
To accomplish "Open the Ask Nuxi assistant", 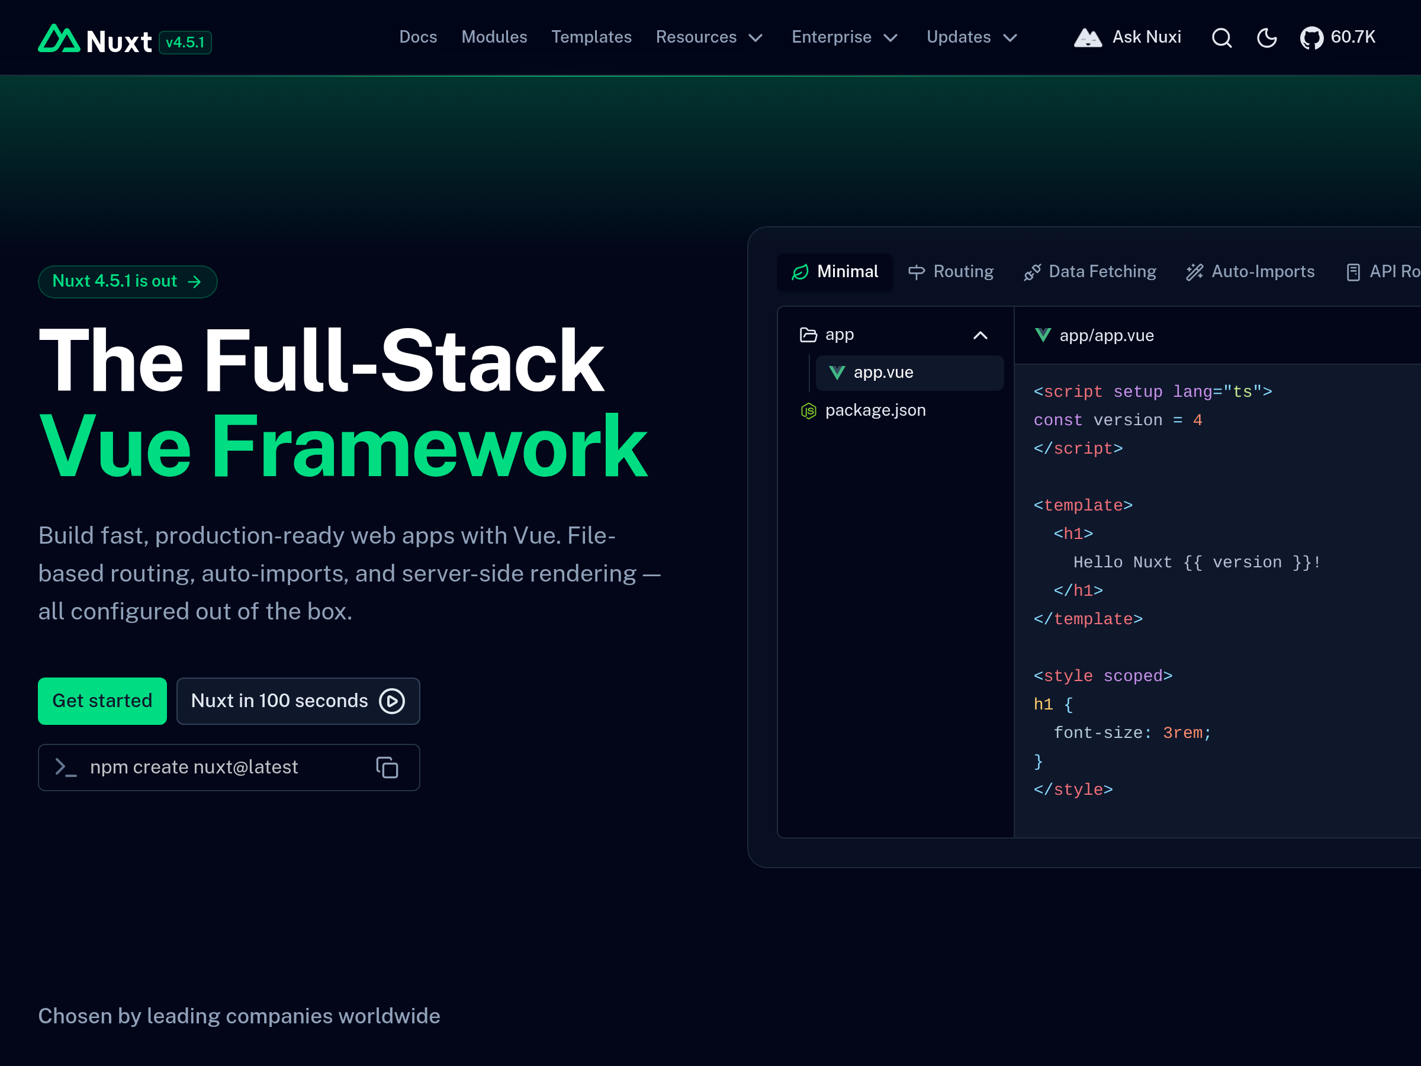I will coord(1127,37).
